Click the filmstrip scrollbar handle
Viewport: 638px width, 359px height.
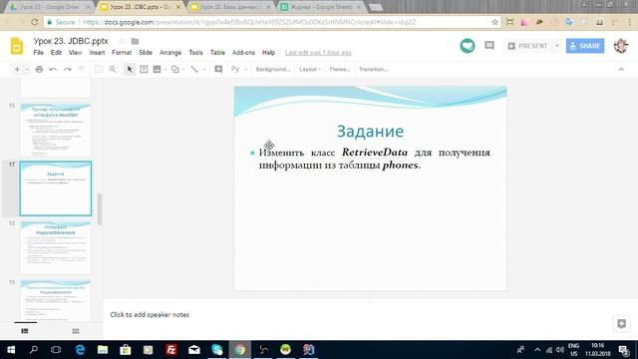tap(100, 208)
